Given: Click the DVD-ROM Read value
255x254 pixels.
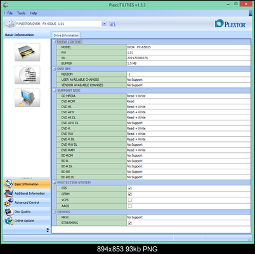Looking at the screenshot, I should click(x=131, y=101).
